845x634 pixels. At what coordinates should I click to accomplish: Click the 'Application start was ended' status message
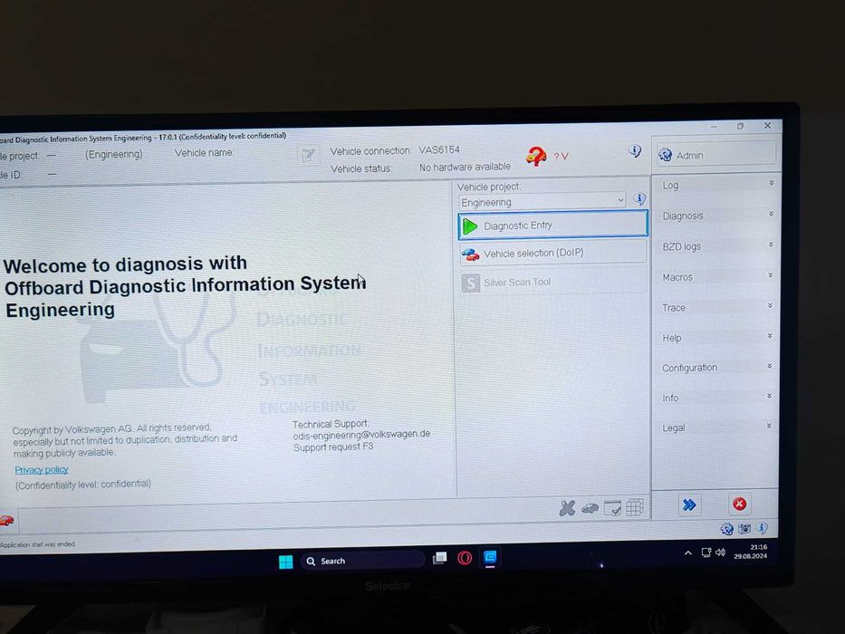pos(38,544)
